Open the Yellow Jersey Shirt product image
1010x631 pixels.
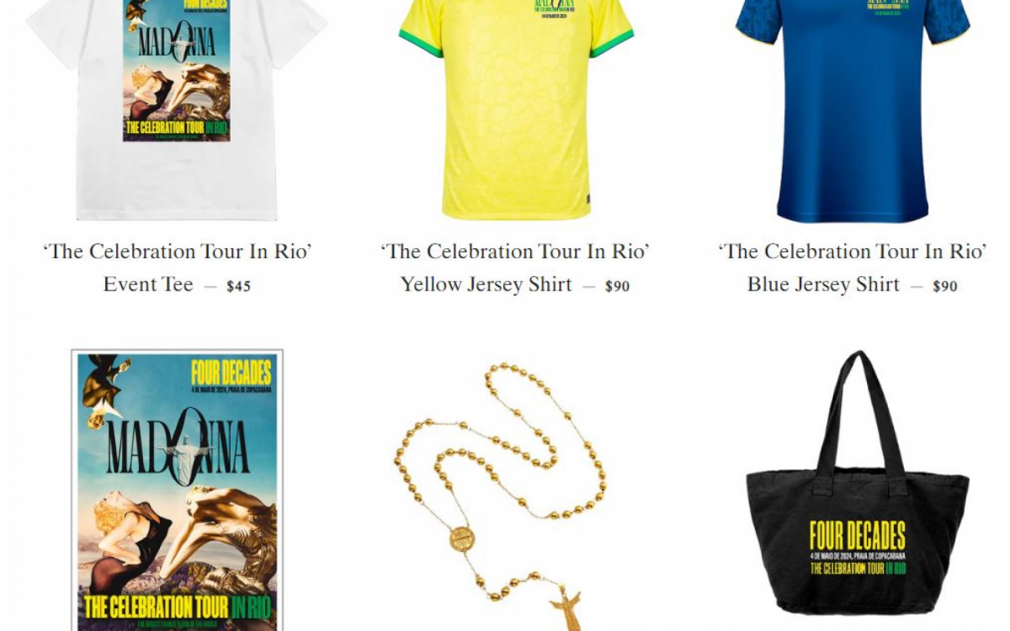tap(516, 109)
